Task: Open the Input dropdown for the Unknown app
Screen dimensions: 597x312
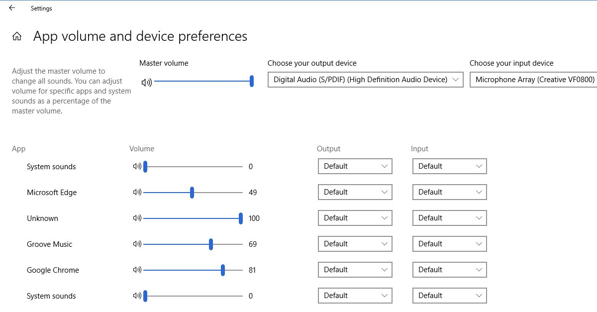Action: tap(449, 218)
